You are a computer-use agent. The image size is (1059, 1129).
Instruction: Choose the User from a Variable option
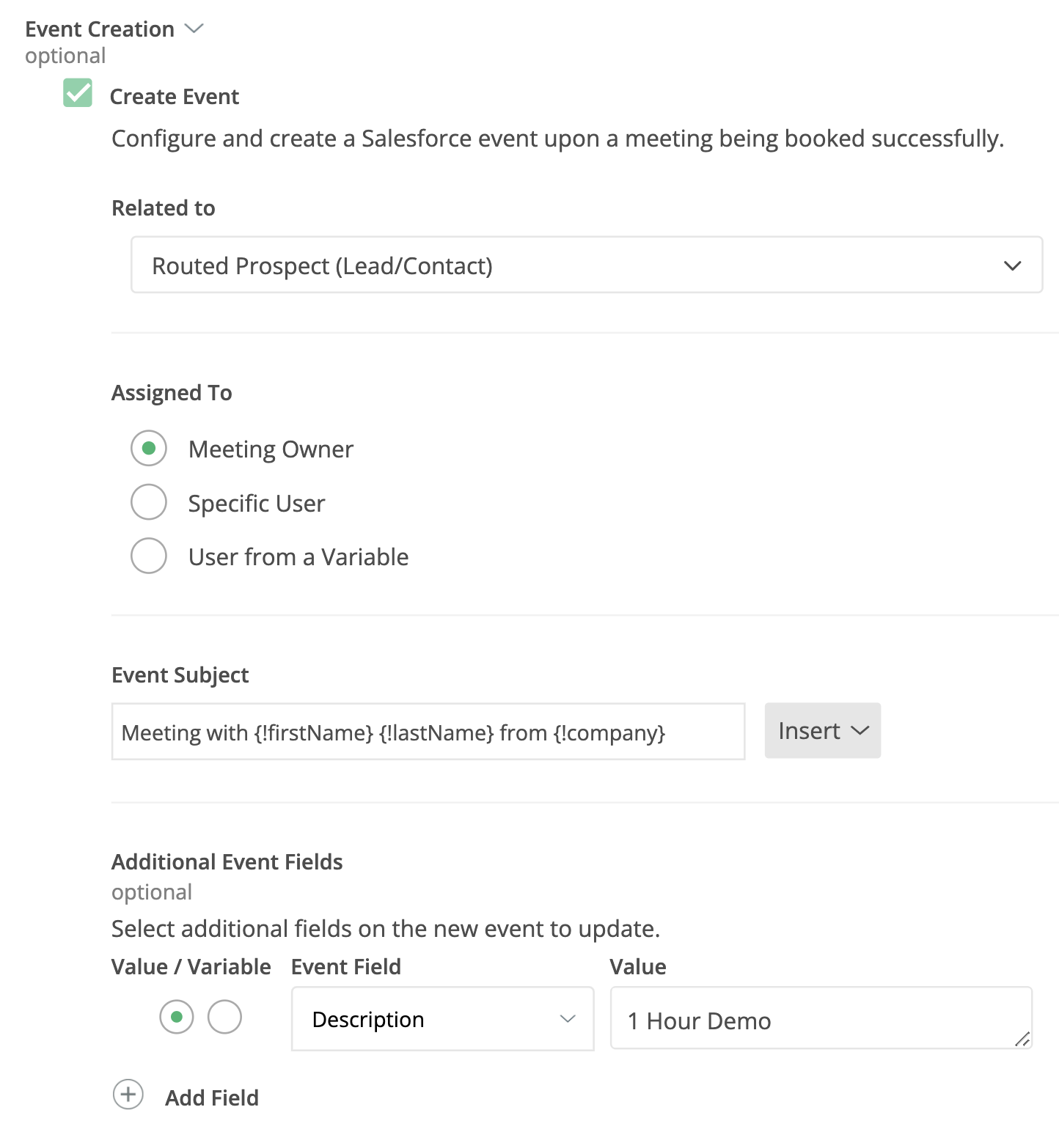pyautogui.click(x=149, y=556)
